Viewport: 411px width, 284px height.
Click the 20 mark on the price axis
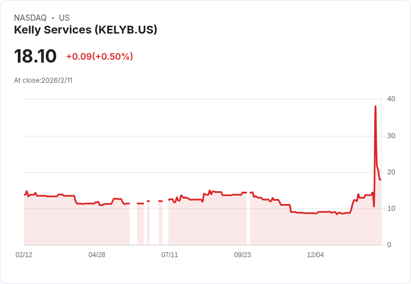point(391,172)
